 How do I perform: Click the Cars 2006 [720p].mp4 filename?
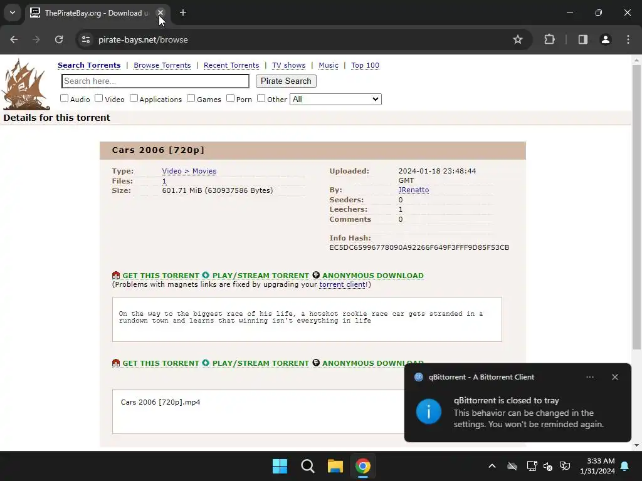pyautogui.click(x=160, y=402)
